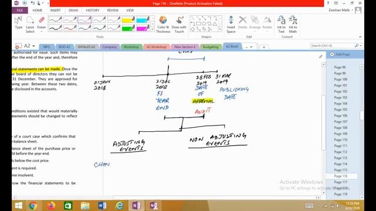Open Page 117 in page list
Screen dimensions: 376x211
pos(341,182)
